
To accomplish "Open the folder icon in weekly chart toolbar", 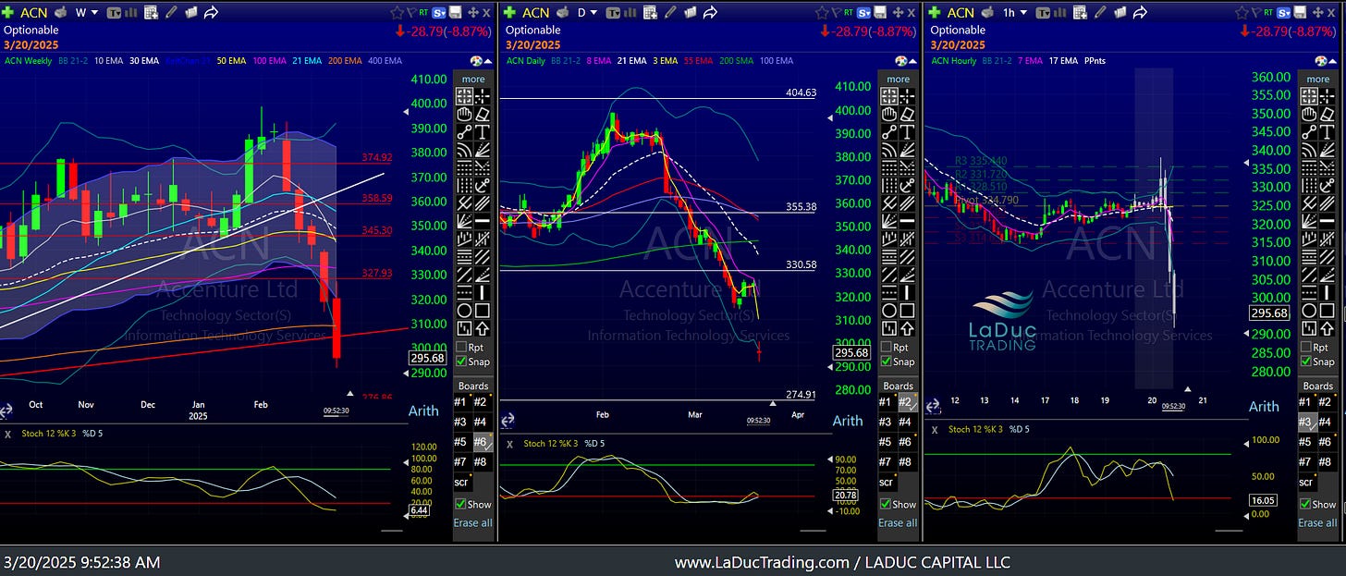I will (x=191, y=12).
